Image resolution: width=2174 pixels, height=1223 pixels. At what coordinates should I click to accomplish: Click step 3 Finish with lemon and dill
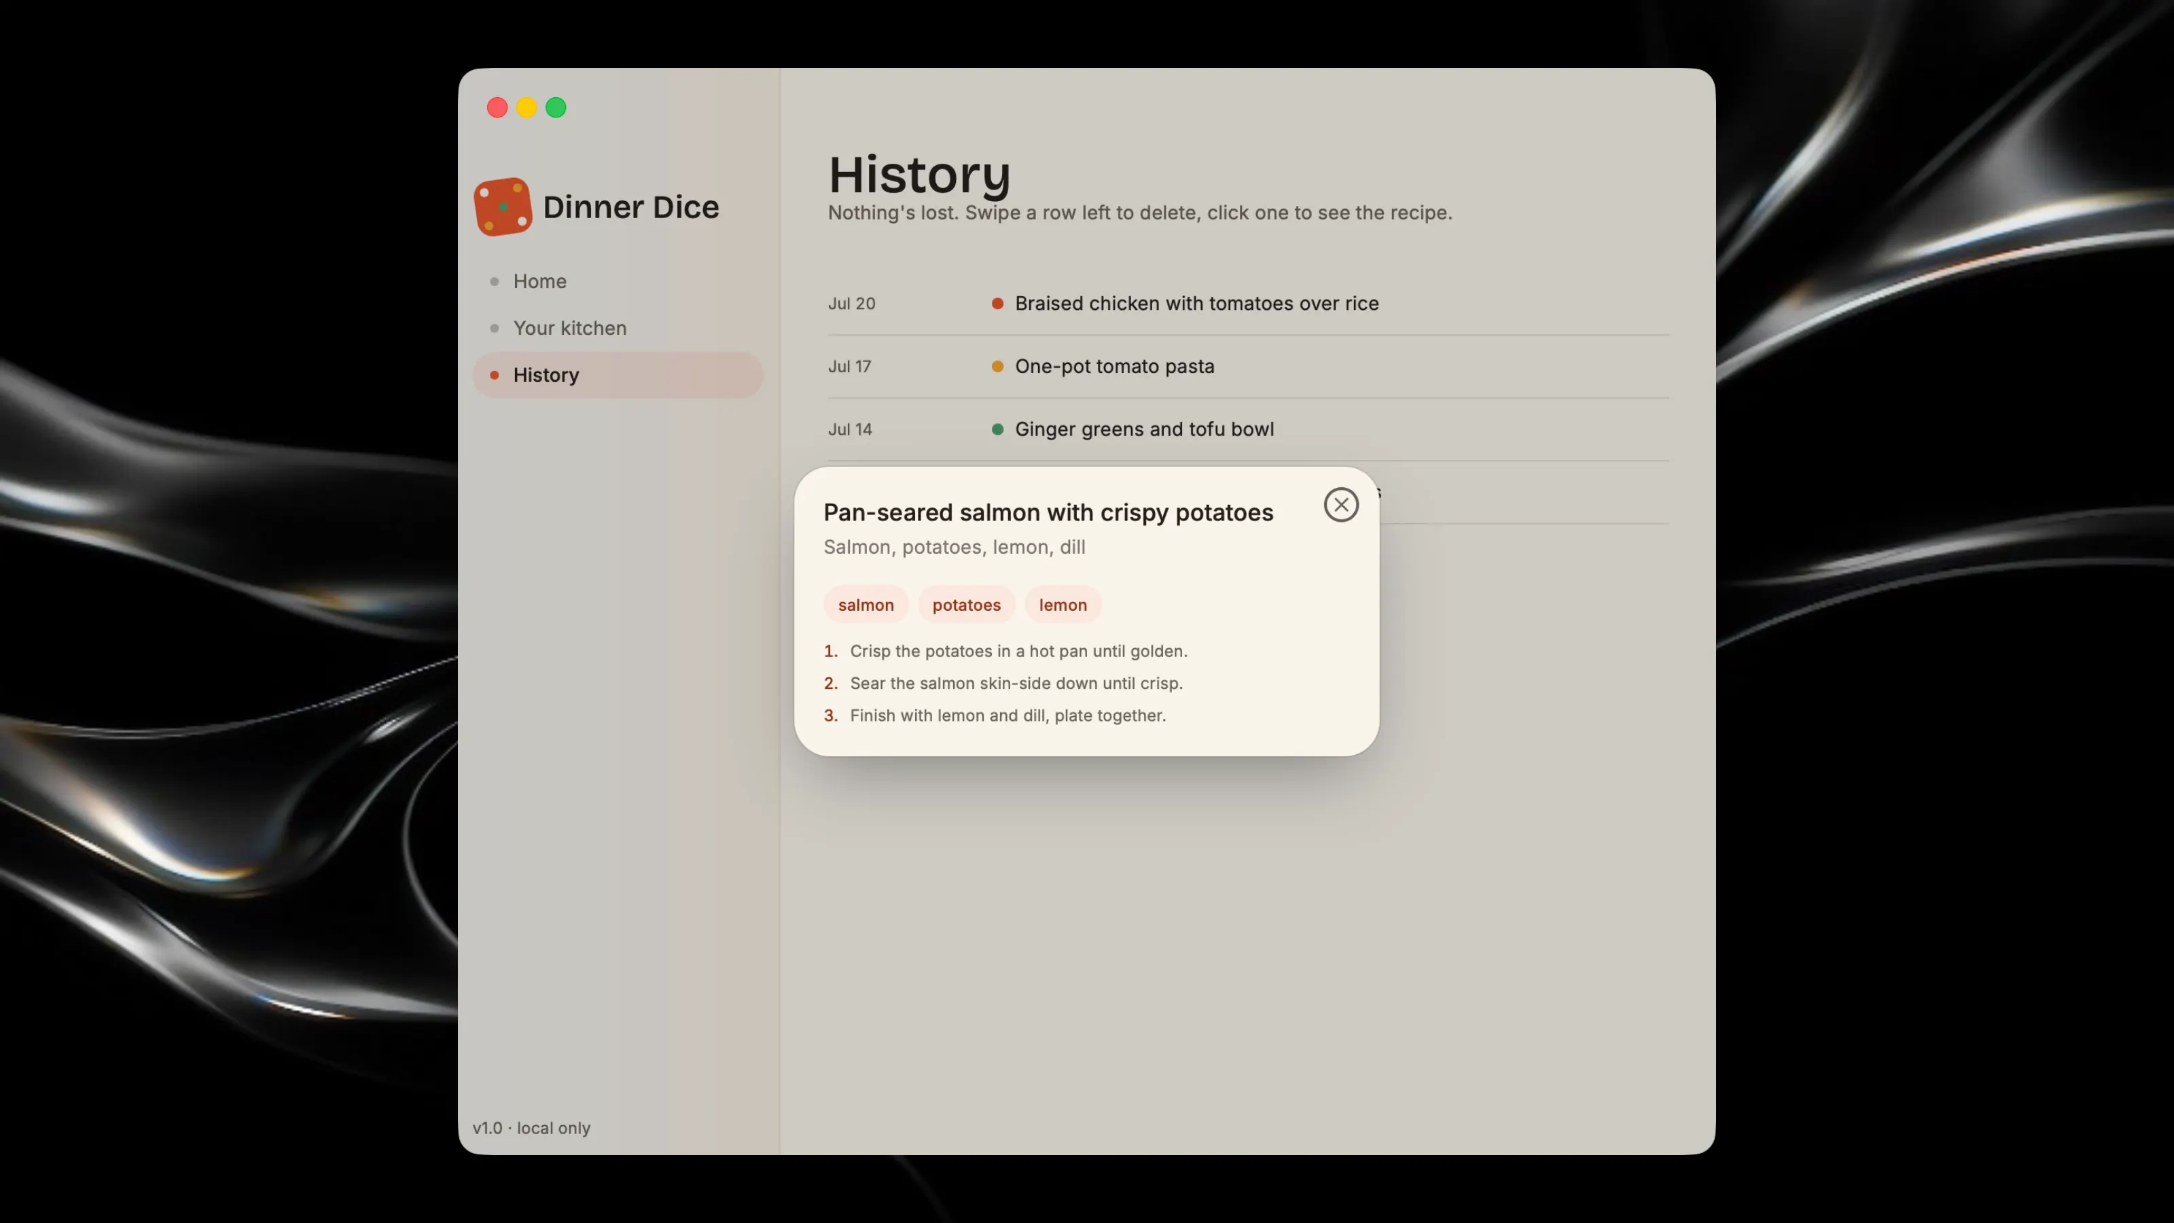pyautogui.click(x=995, y=715)
